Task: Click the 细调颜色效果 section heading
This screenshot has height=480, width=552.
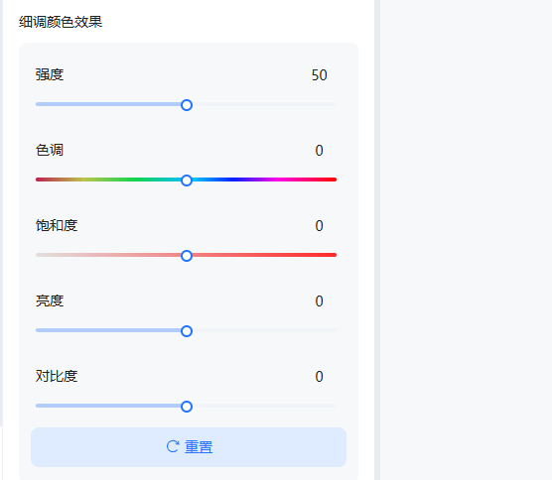Action: [61, 22]
